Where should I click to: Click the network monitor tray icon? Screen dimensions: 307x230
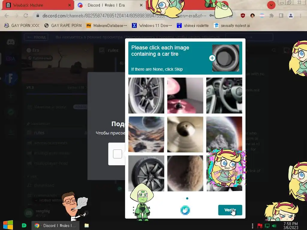tap(267, 226)
